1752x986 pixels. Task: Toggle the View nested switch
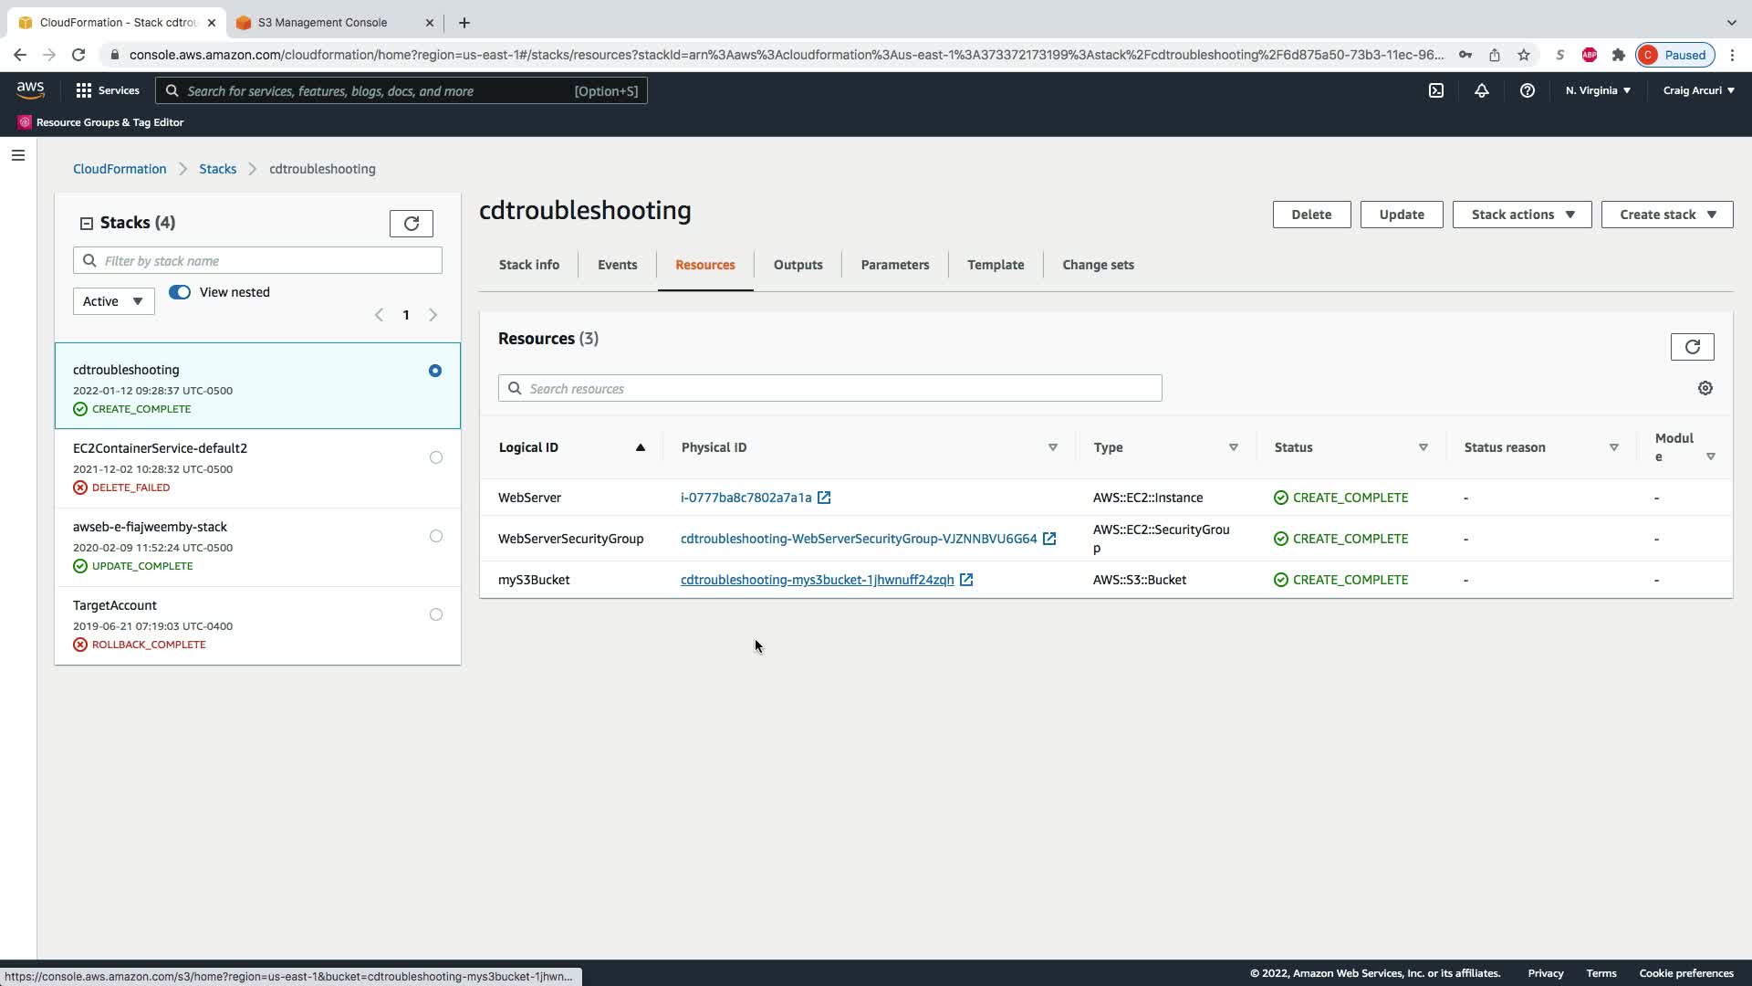pos(180,292)
